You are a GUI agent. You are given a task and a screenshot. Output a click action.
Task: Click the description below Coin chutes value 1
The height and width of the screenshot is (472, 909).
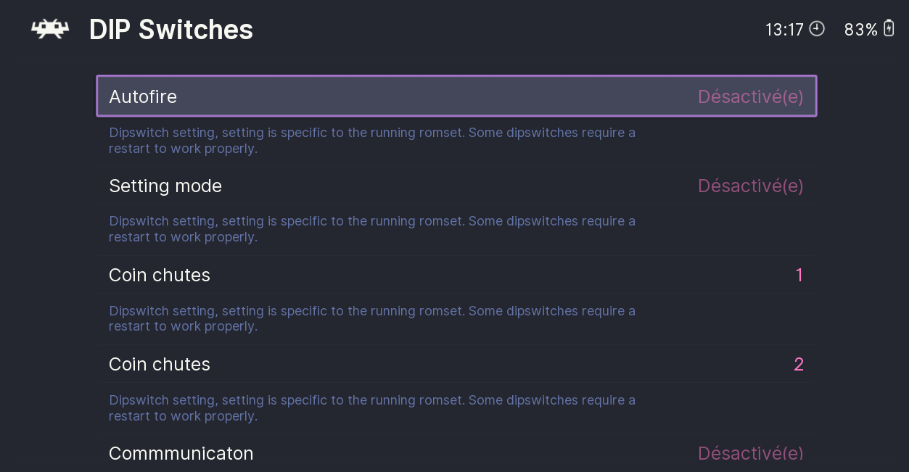pos(371,319)
